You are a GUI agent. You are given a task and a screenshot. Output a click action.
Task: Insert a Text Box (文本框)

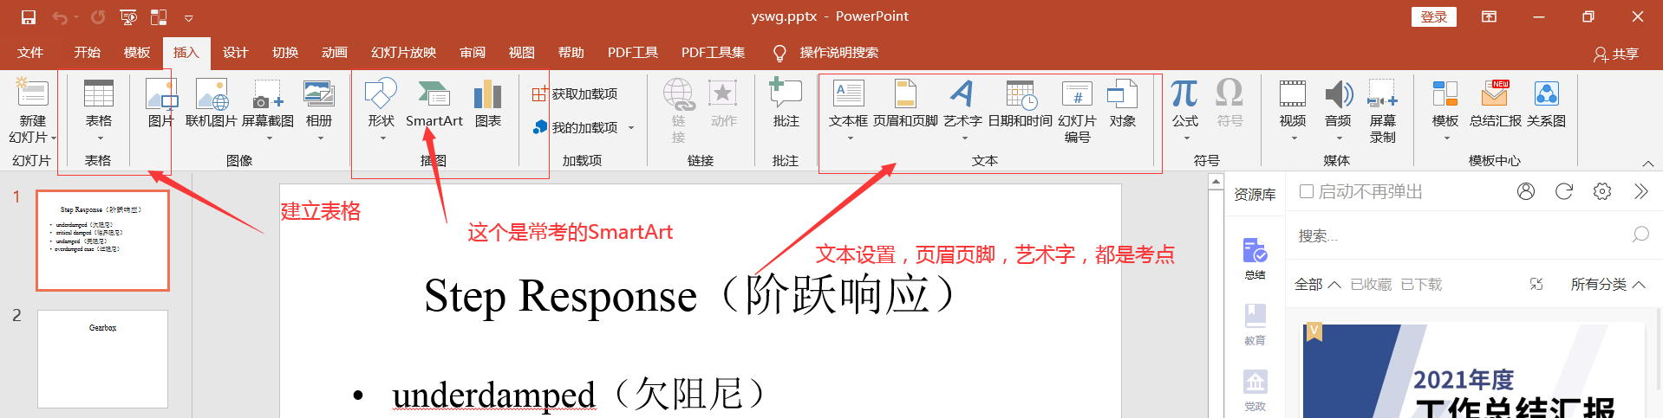click(848, 111)
